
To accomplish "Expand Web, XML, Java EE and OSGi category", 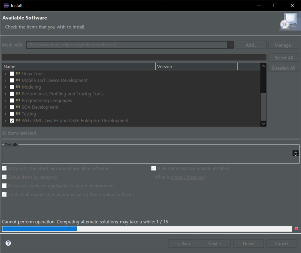I will pyautogui.click(x=5, y=121).
